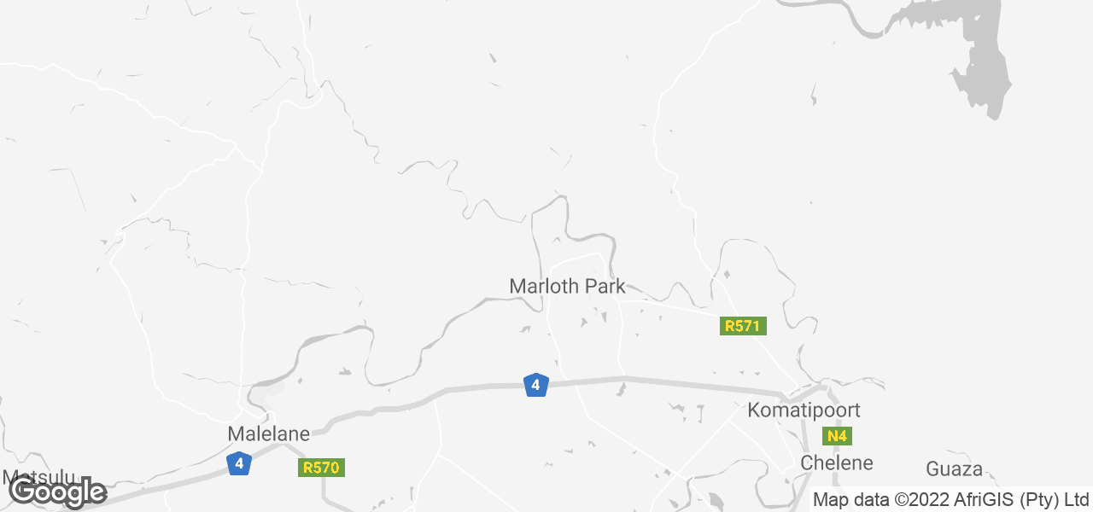Click the Guaza place label
Screen dimensions: 1093x512
[955, 469]
